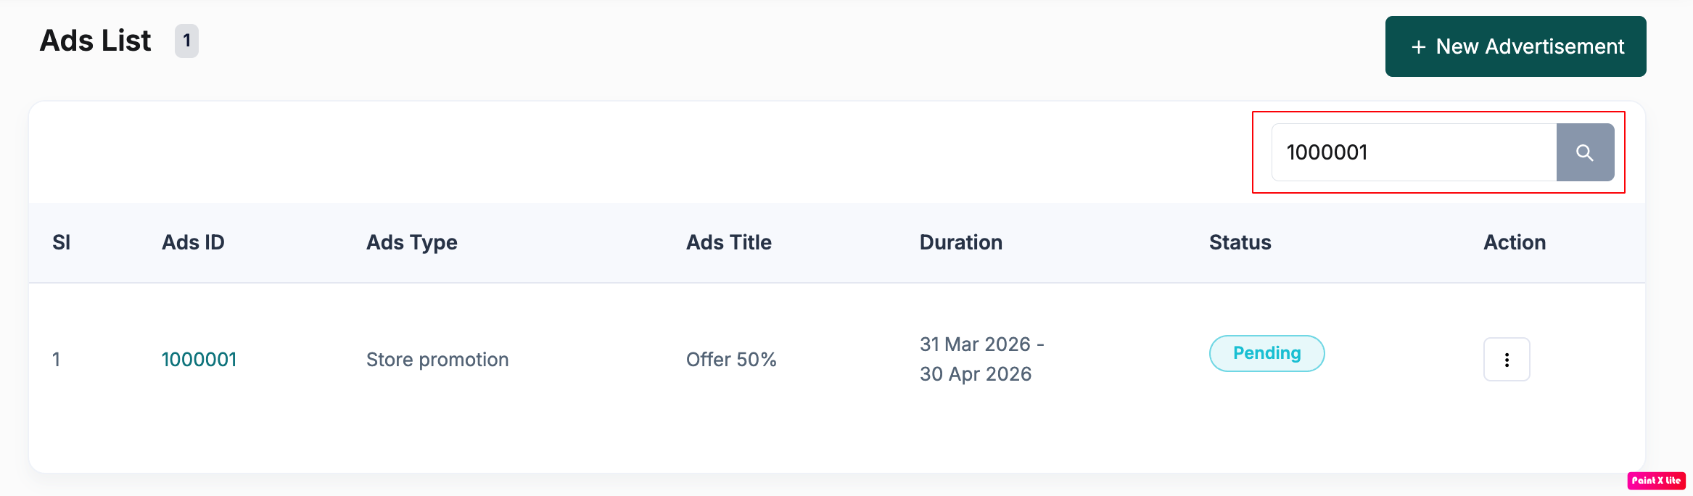Open the three-dot action menu for ad 1000001
Viewport: 1693px width, 496px height.
pos(1507,360)
